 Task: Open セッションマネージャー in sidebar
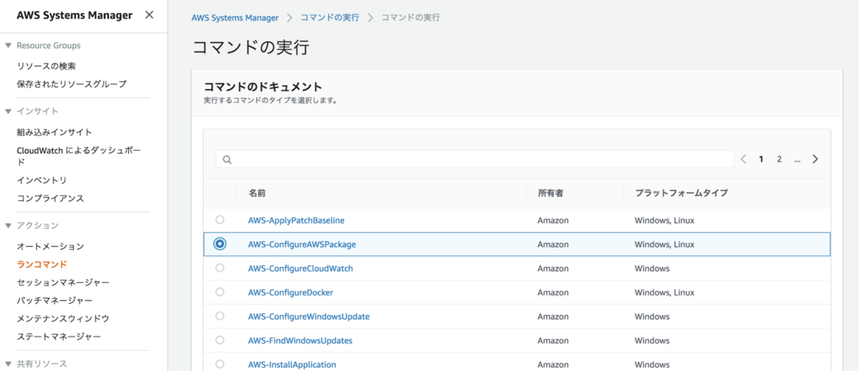[63, 282]
